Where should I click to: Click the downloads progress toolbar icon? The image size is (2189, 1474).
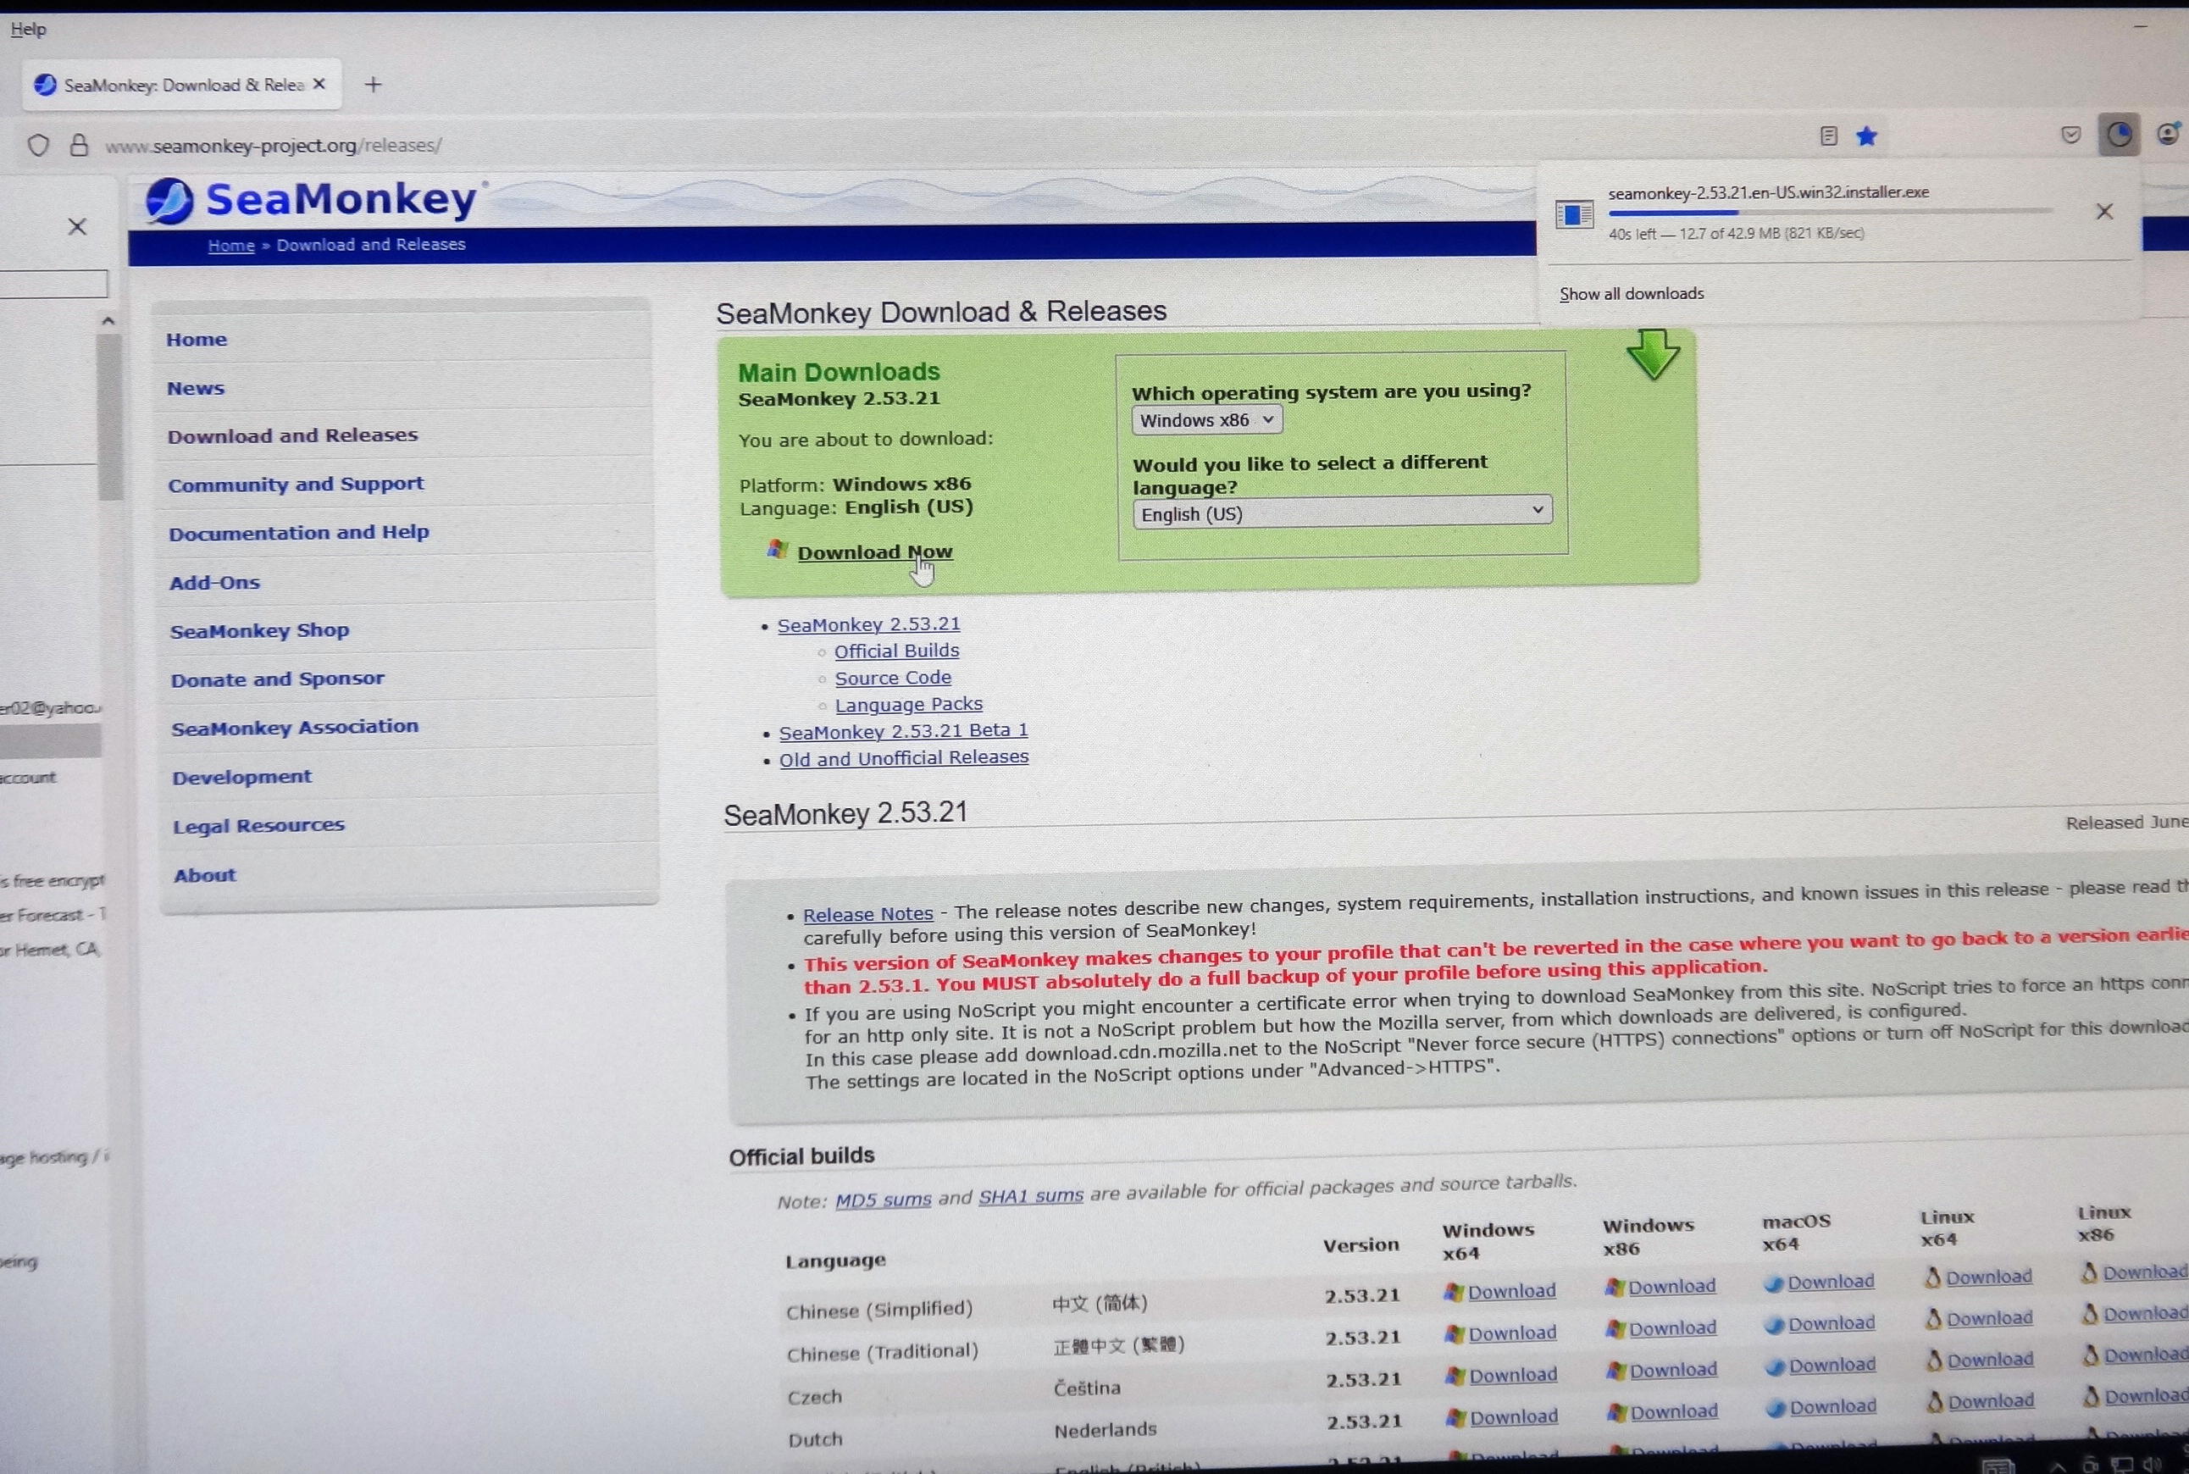pos(2119,136)
